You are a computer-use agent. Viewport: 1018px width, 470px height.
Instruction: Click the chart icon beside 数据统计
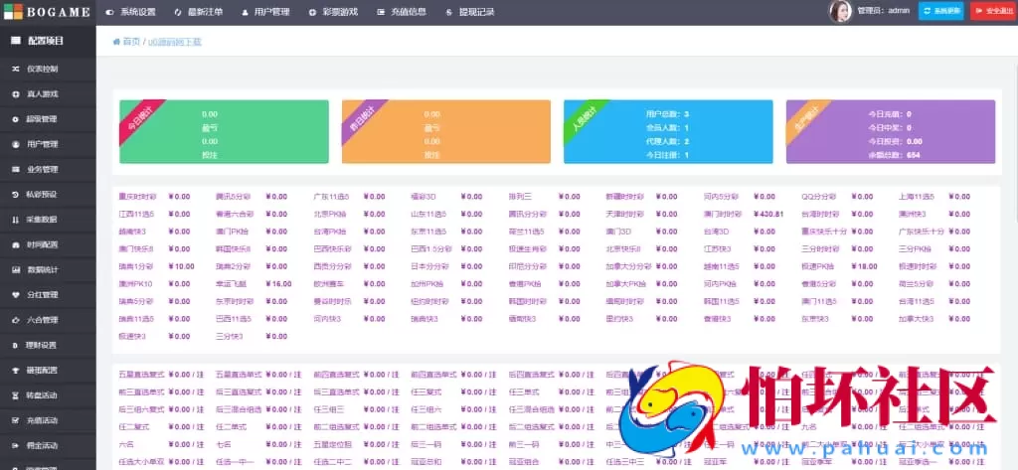[15, 270]
